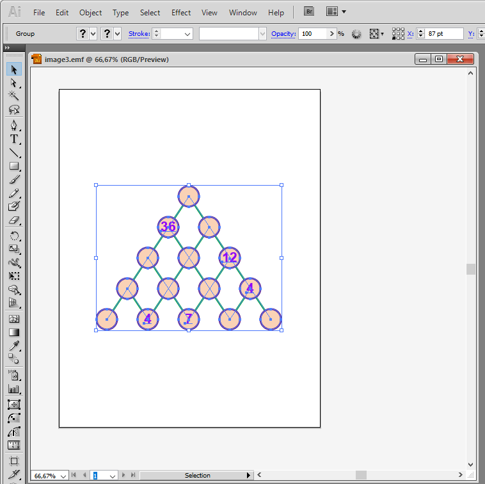
Task: Open the View menu
Action: (x=209, y=13)
